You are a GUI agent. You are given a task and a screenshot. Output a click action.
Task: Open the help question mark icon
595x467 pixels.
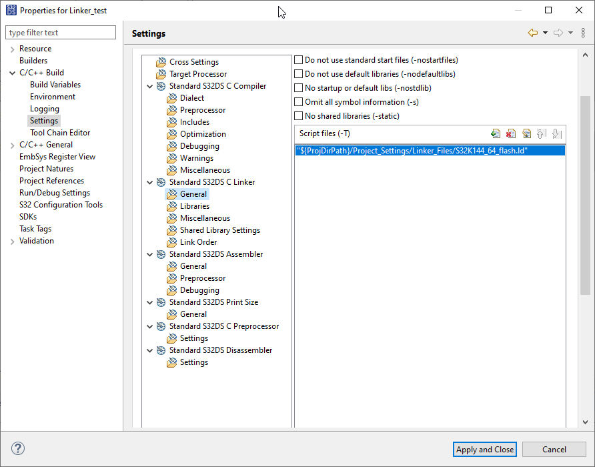point(17,449)
